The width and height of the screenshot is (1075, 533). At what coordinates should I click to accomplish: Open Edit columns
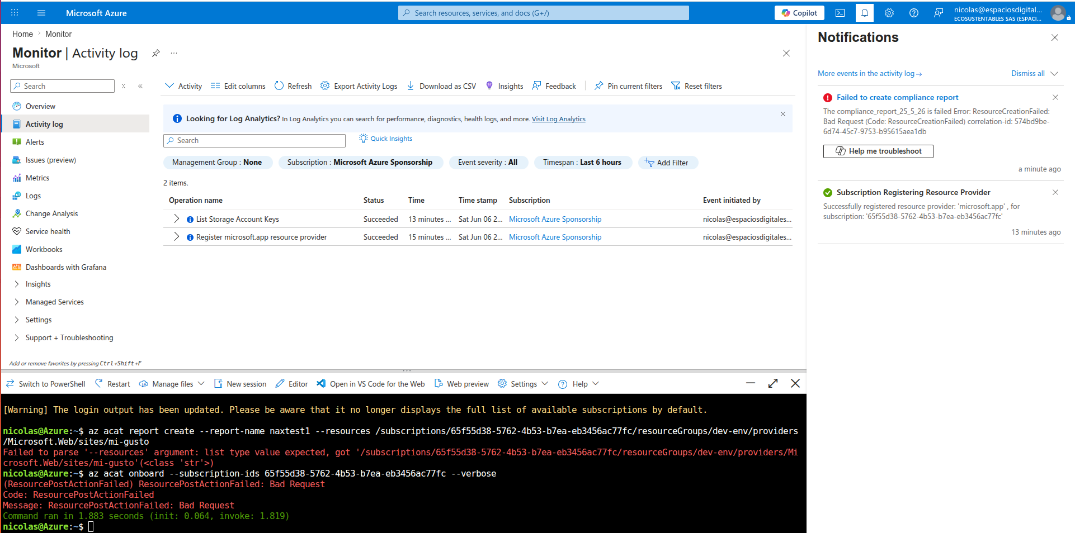coord(238,86)
